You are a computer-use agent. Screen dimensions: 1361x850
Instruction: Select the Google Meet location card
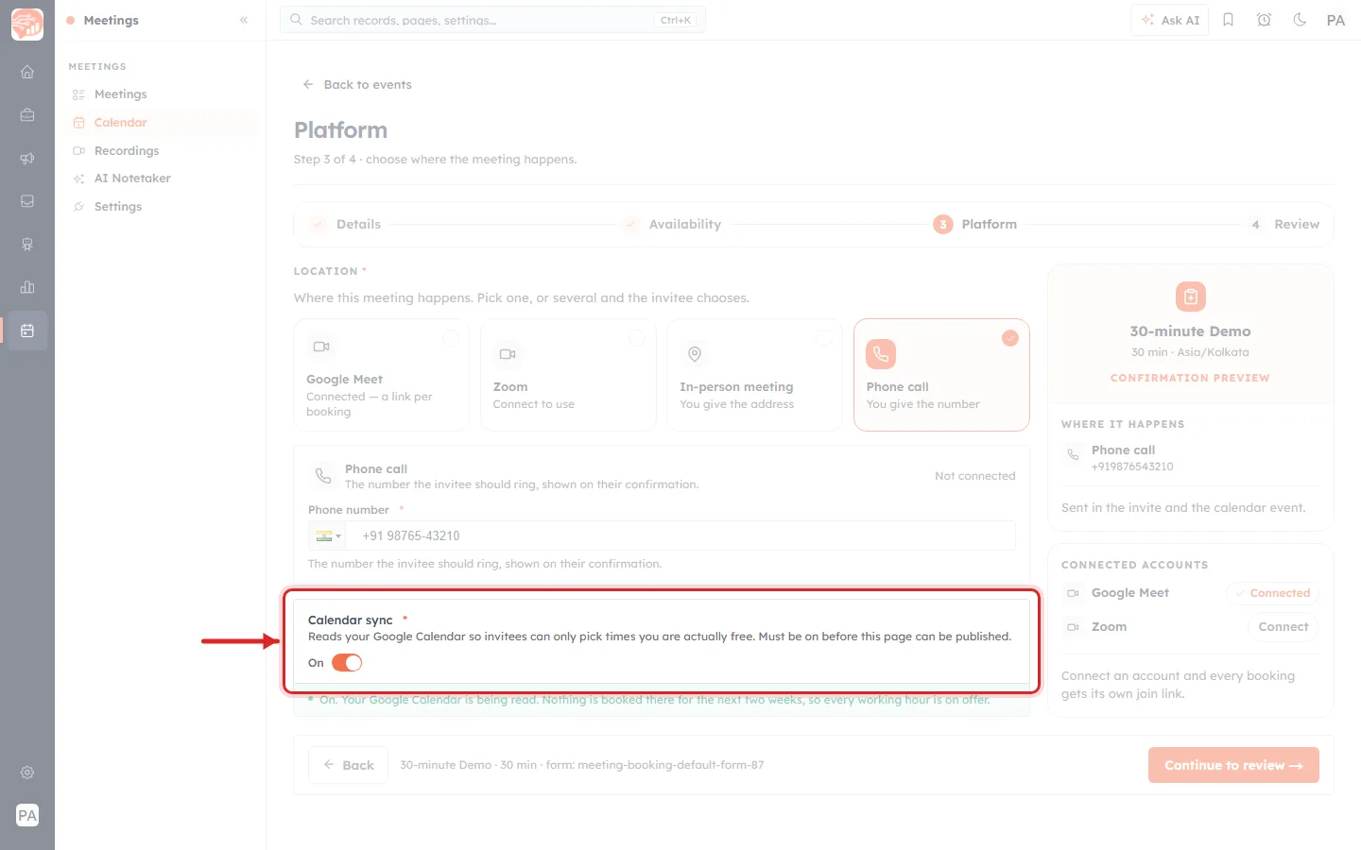(x=381, y=375)
